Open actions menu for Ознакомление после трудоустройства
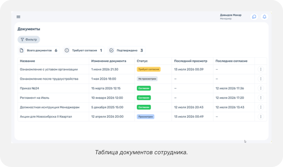This screenshot has height=167, width=283. pyautogui.click(x=261, y=79)
